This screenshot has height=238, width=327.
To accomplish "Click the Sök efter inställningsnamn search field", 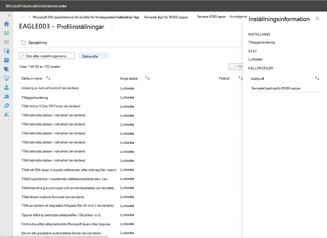I will click(47, 56).
